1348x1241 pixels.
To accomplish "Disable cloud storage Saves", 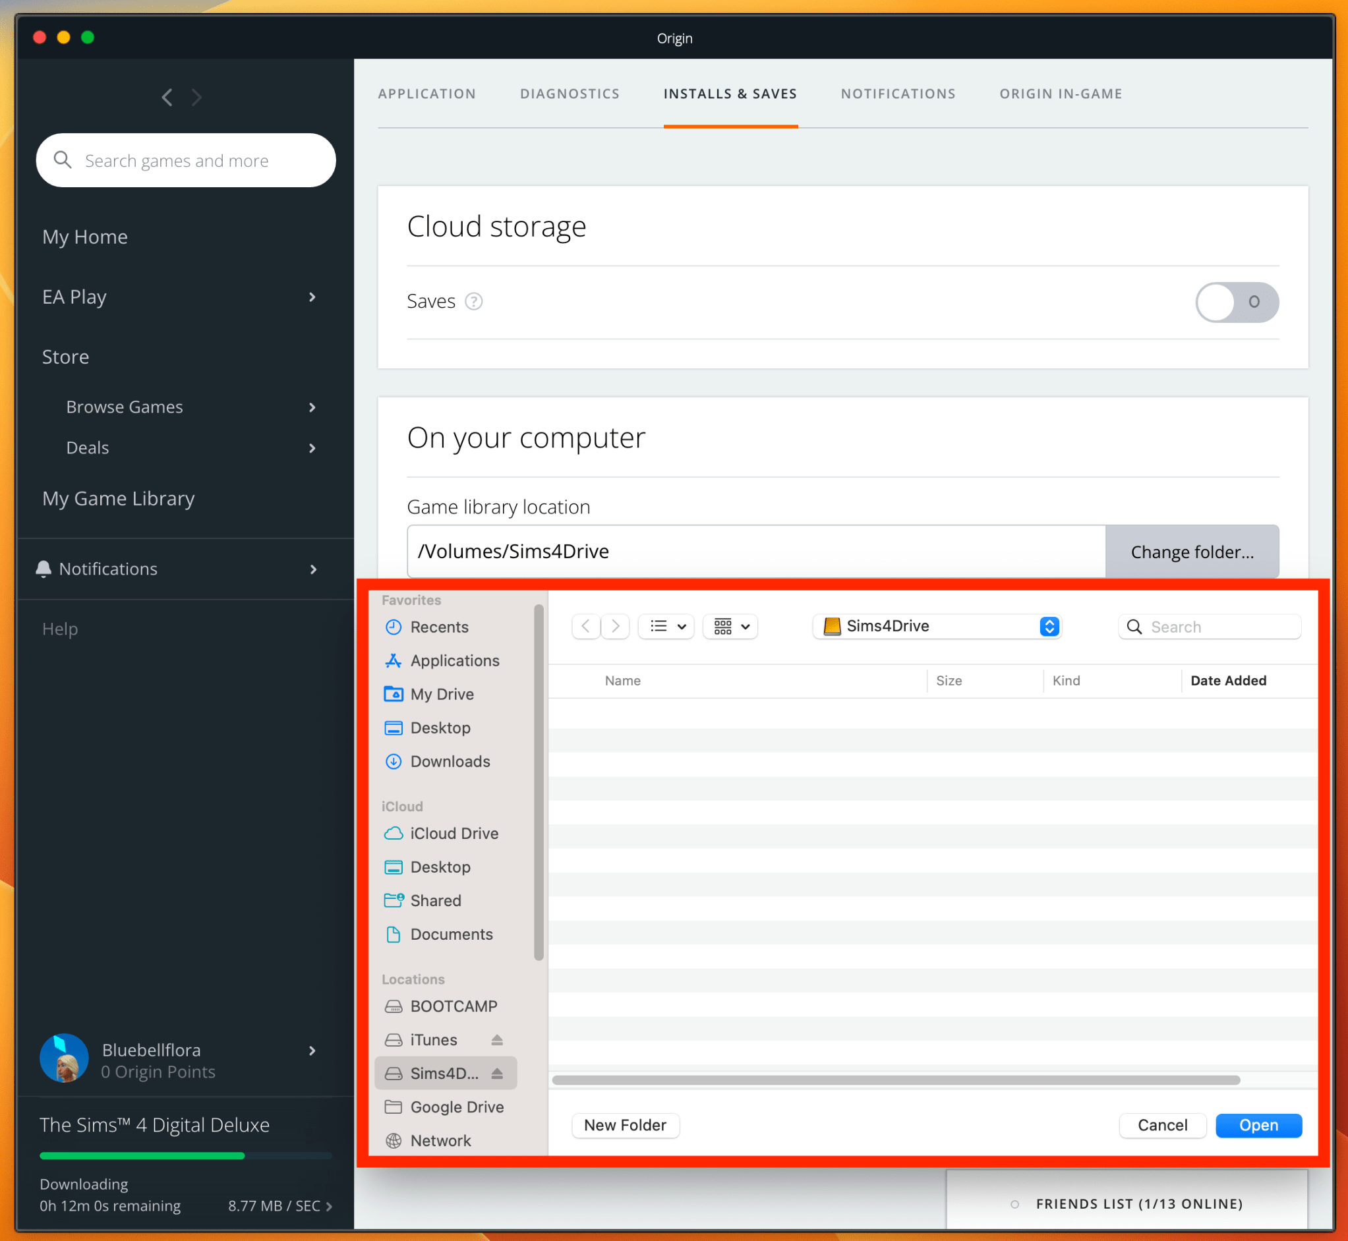I will (1237, 303).
